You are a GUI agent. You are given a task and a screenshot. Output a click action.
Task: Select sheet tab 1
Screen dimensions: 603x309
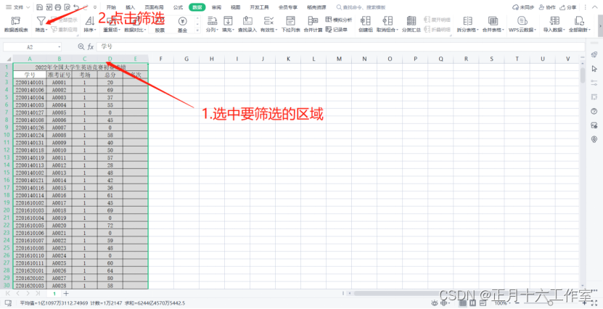(x=54, y=294)
